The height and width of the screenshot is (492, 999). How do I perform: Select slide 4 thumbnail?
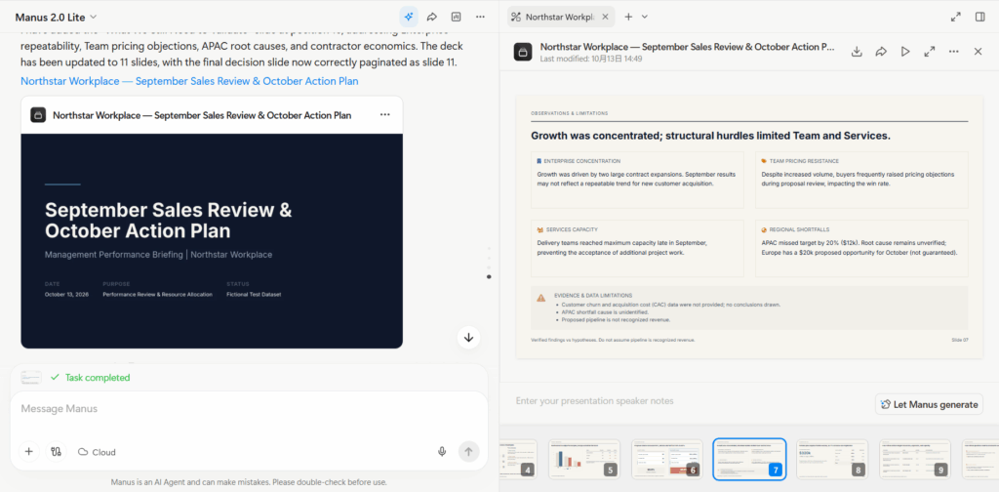pyautogui.click(x=518, y=459)
